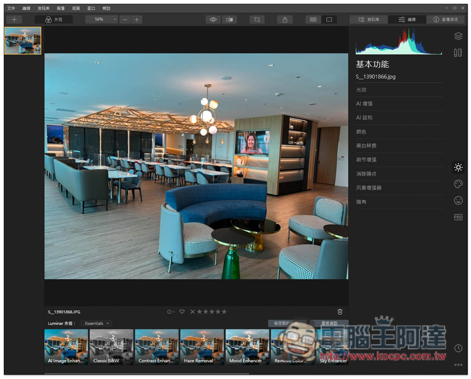
Task: Apply the AI Image Enhancer look
Action: [66, 347]
